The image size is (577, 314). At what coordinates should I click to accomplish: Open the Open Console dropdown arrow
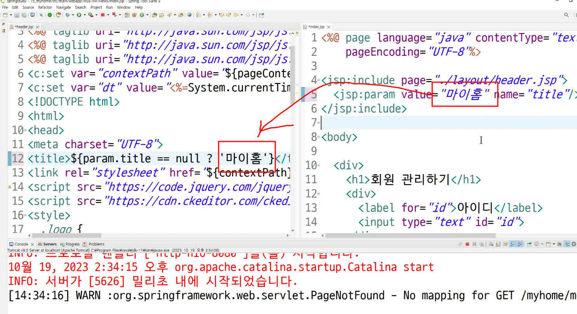554,244
